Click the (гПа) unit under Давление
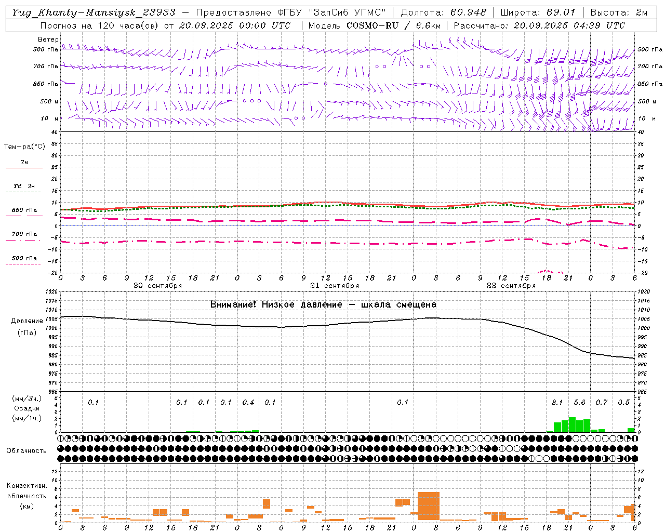The width and height of the screenshot is (665, 532). point(27,333)
